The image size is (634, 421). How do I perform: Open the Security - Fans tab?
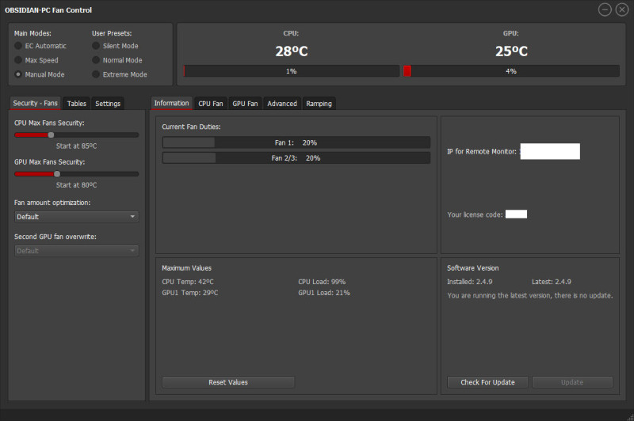[x=35, y=104]
